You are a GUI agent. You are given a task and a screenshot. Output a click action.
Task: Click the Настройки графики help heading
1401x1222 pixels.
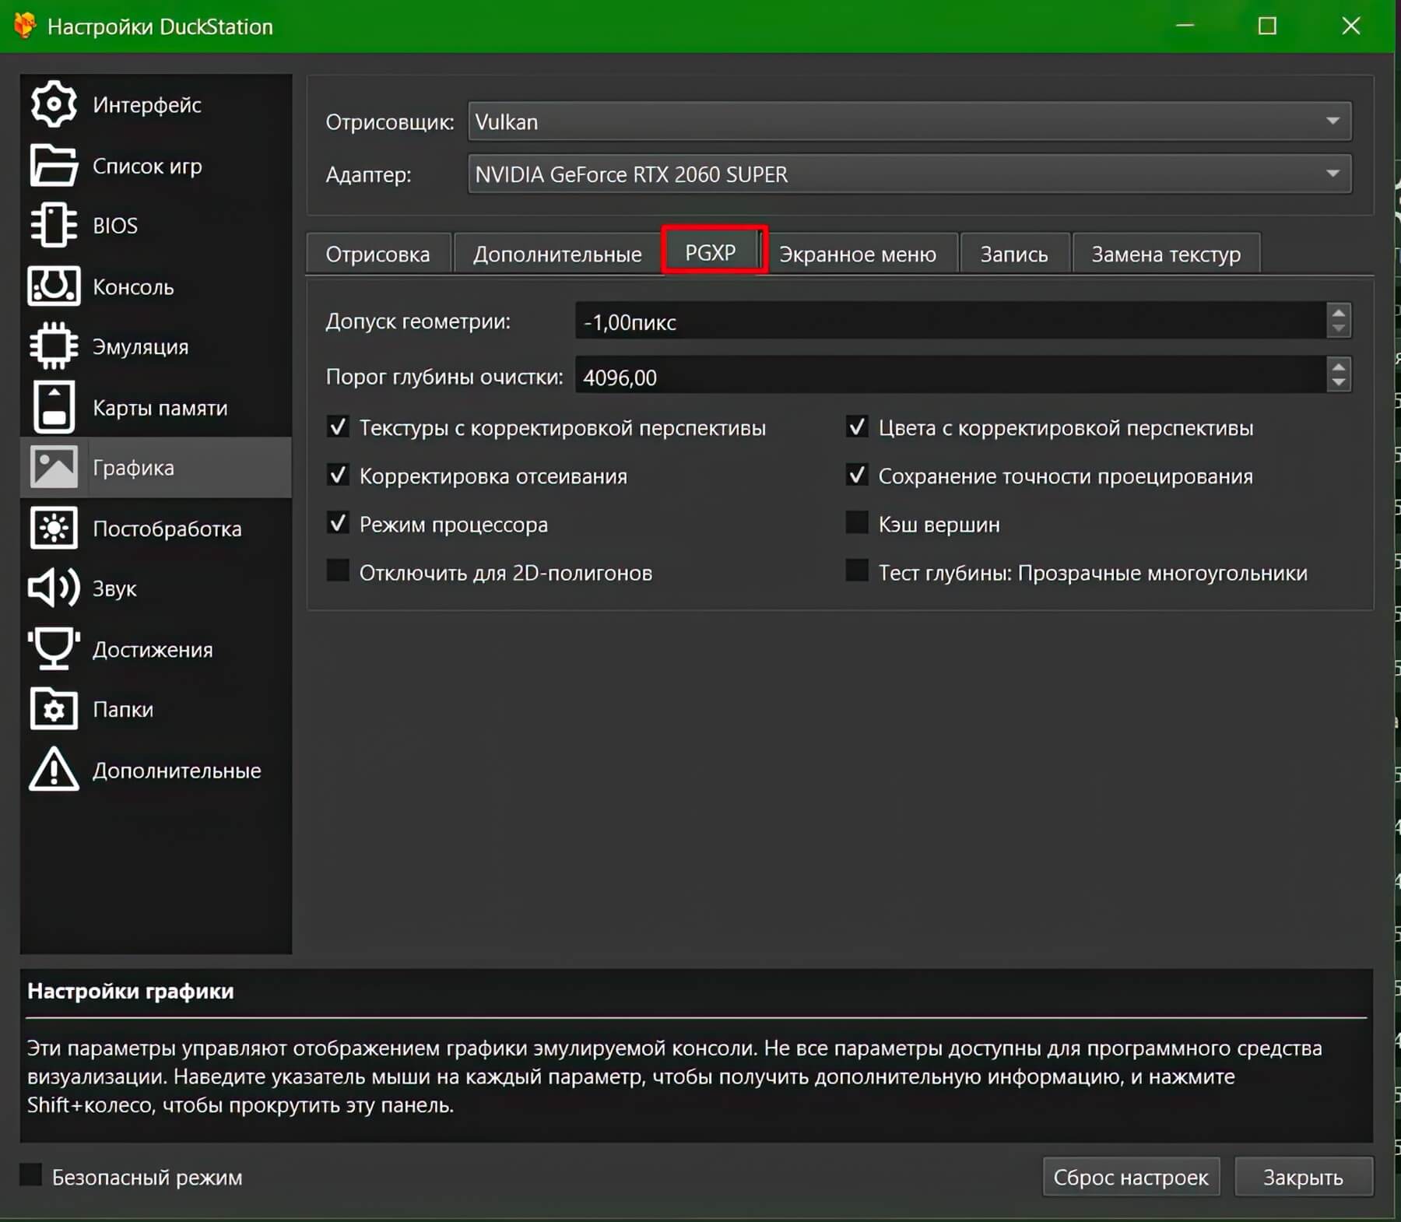pos(131,991)
